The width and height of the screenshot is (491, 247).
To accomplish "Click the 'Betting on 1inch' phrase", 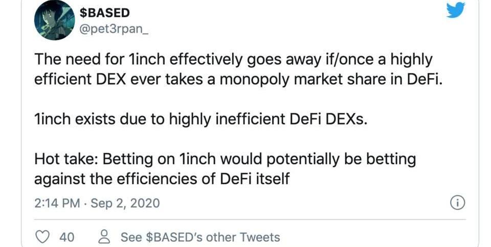I will click(160, 159).
